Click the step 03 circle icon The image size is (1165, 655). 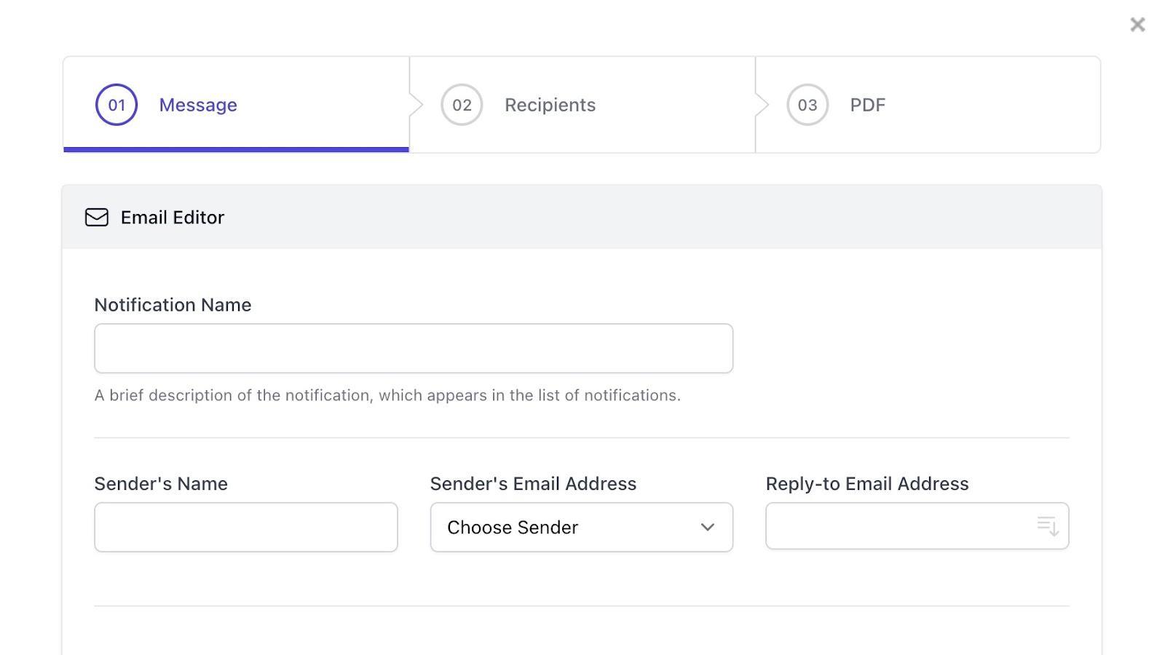click(x=807, y=105)
